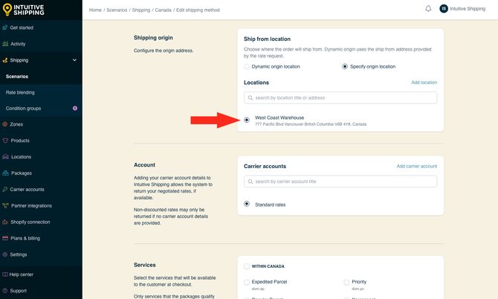The image size is (498, 299).
Task: Focus the location search field
Action: click(x=340, y=98)
